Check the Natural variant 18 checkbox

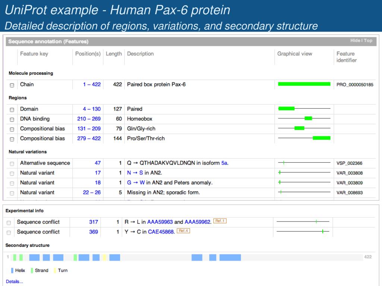tap(12, 183)
